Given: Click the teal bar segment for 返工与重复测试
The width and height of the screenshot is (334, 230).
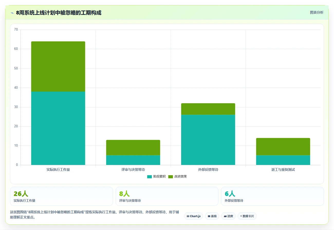Looking at the screenshot, I should click(283, 160).
